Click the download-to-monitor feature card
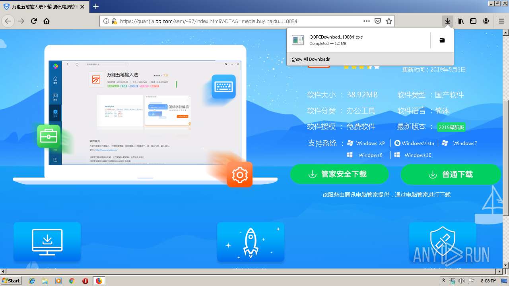 (47, 242)
